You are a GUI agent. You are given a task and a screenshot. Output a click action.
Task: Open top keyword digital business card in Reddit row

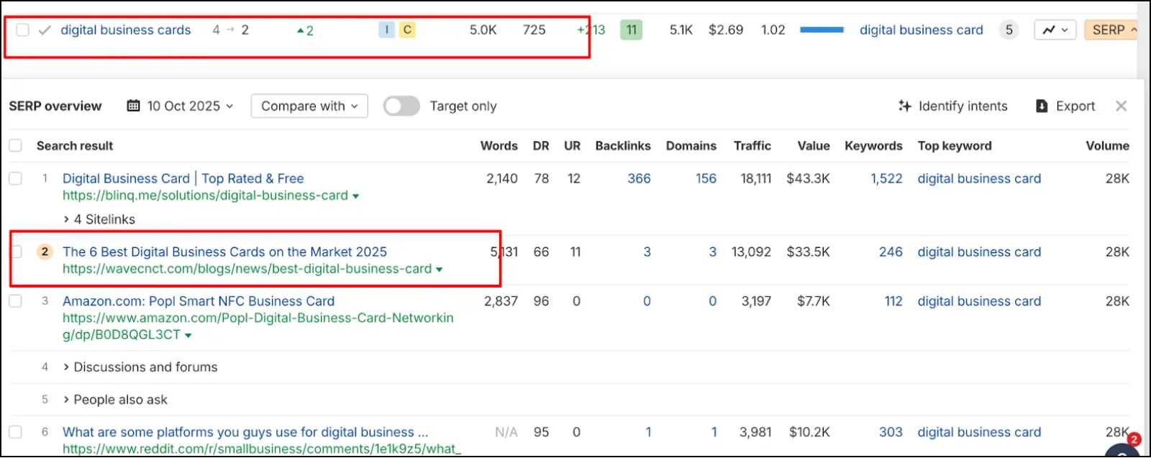(x=979, y=432)
